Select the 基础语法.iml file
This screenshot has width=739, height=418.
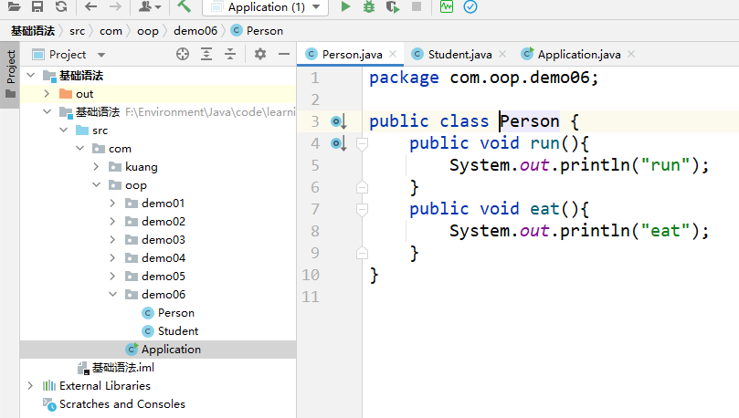point(116,368)
